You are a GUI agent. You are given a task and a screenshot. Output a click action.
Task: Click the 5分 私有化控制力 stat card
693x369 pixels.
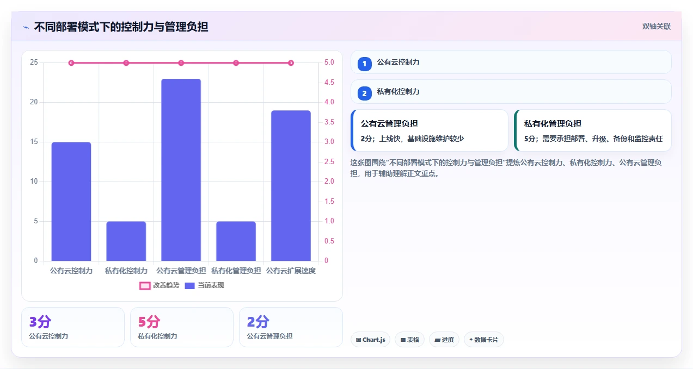coord(182,327)
